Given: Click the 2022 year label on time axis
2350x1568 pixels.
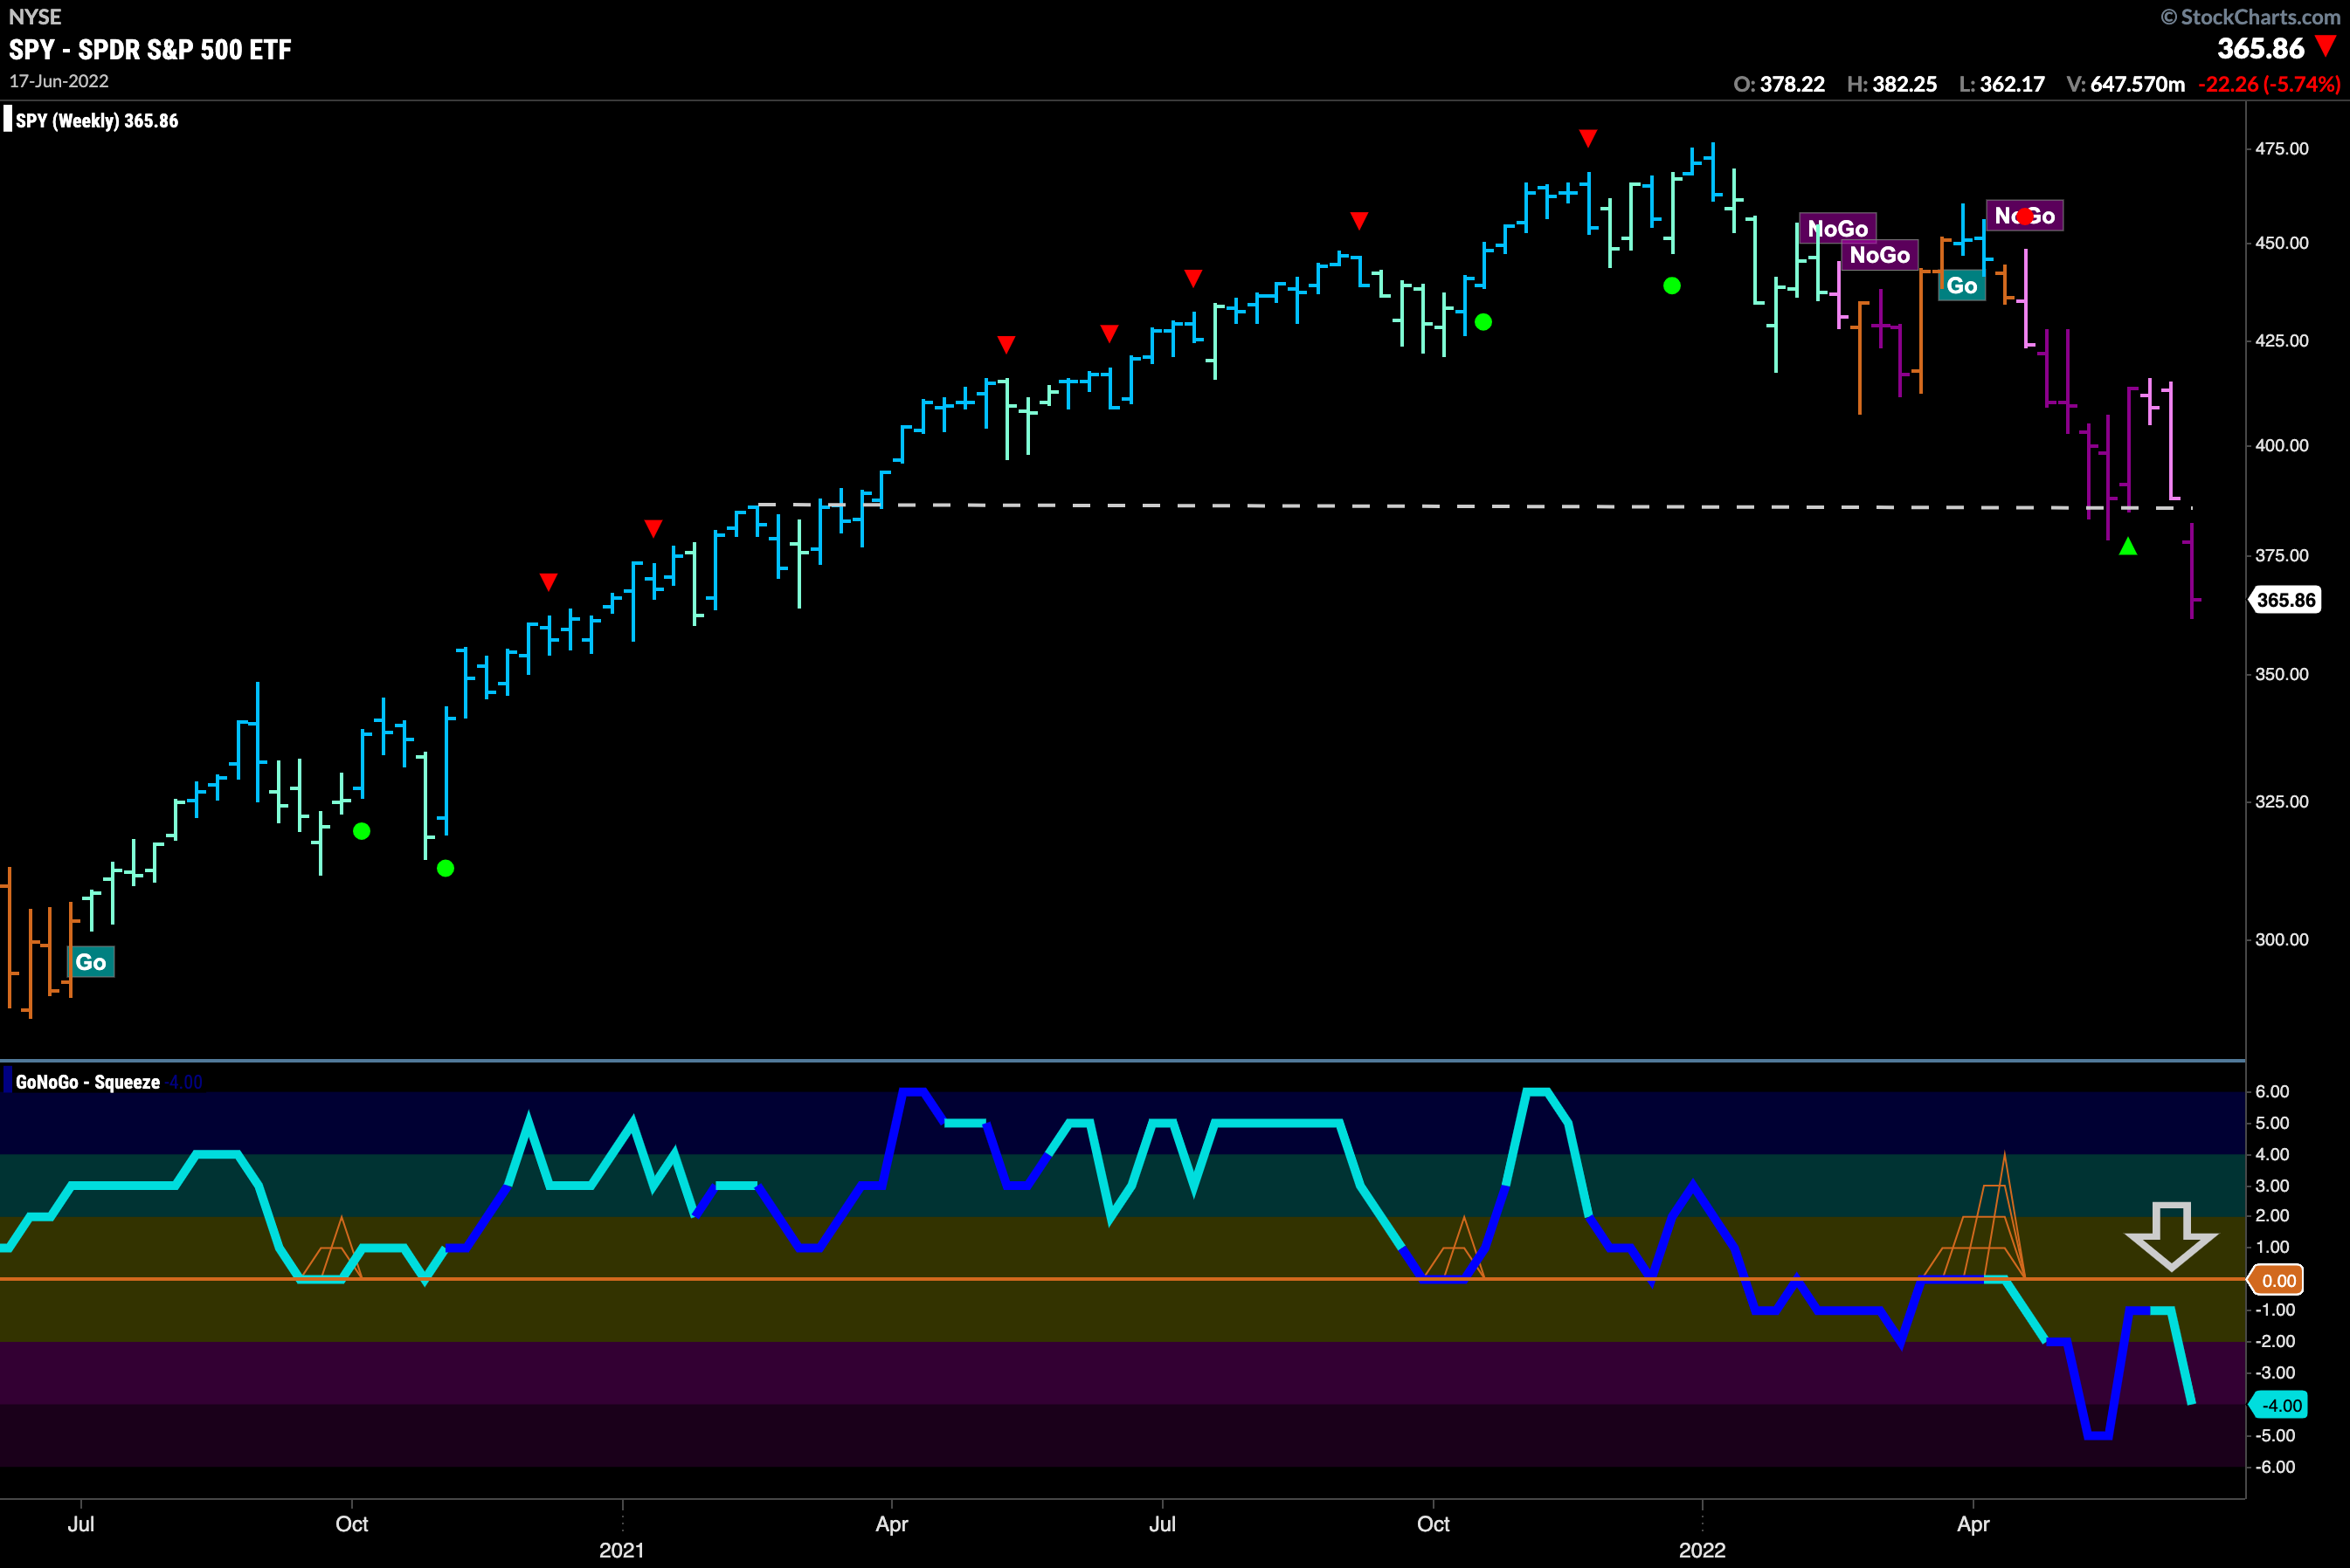Looking at the screenshot, I should pyautogui.click(x=1702, y=1550).
